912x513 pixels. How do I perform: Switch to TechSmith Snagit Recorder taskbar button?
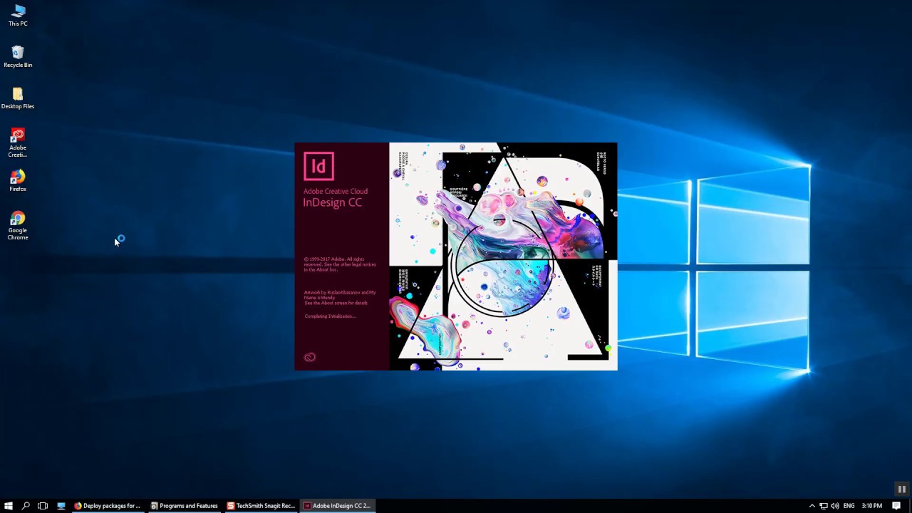coord(261,506)
